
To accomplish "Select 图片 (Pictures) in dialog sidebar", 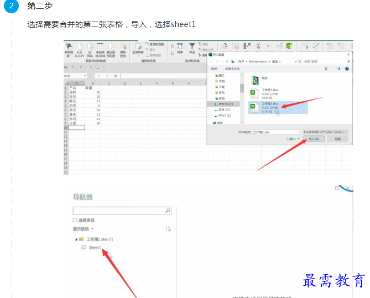I will 220,76.
